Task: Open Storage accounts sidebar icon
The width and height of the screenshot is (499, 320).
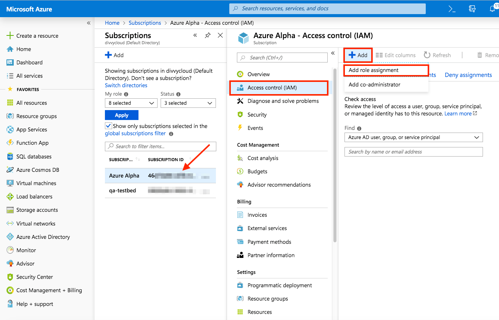Action: click(x=10, y=210)
